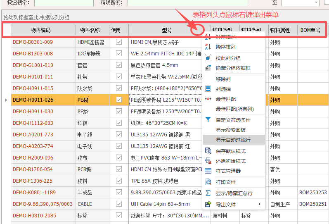Focus the 快速搜索 input field
The height and width of the screenshot is (224, 329).
(64, 3)
